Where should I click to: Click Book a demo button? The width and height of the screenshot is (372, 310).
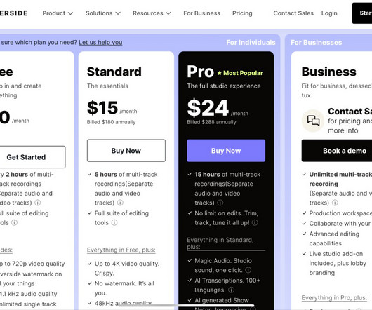337,151
